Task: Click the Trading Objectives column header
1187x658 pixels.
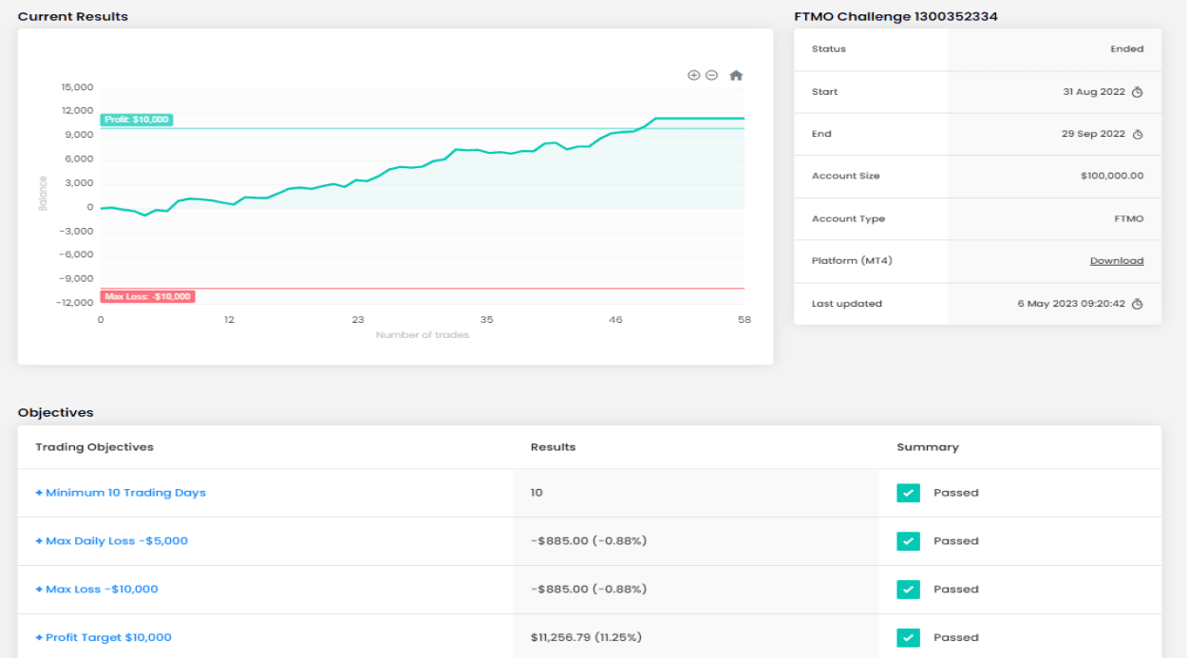Action: coord(94,447)
